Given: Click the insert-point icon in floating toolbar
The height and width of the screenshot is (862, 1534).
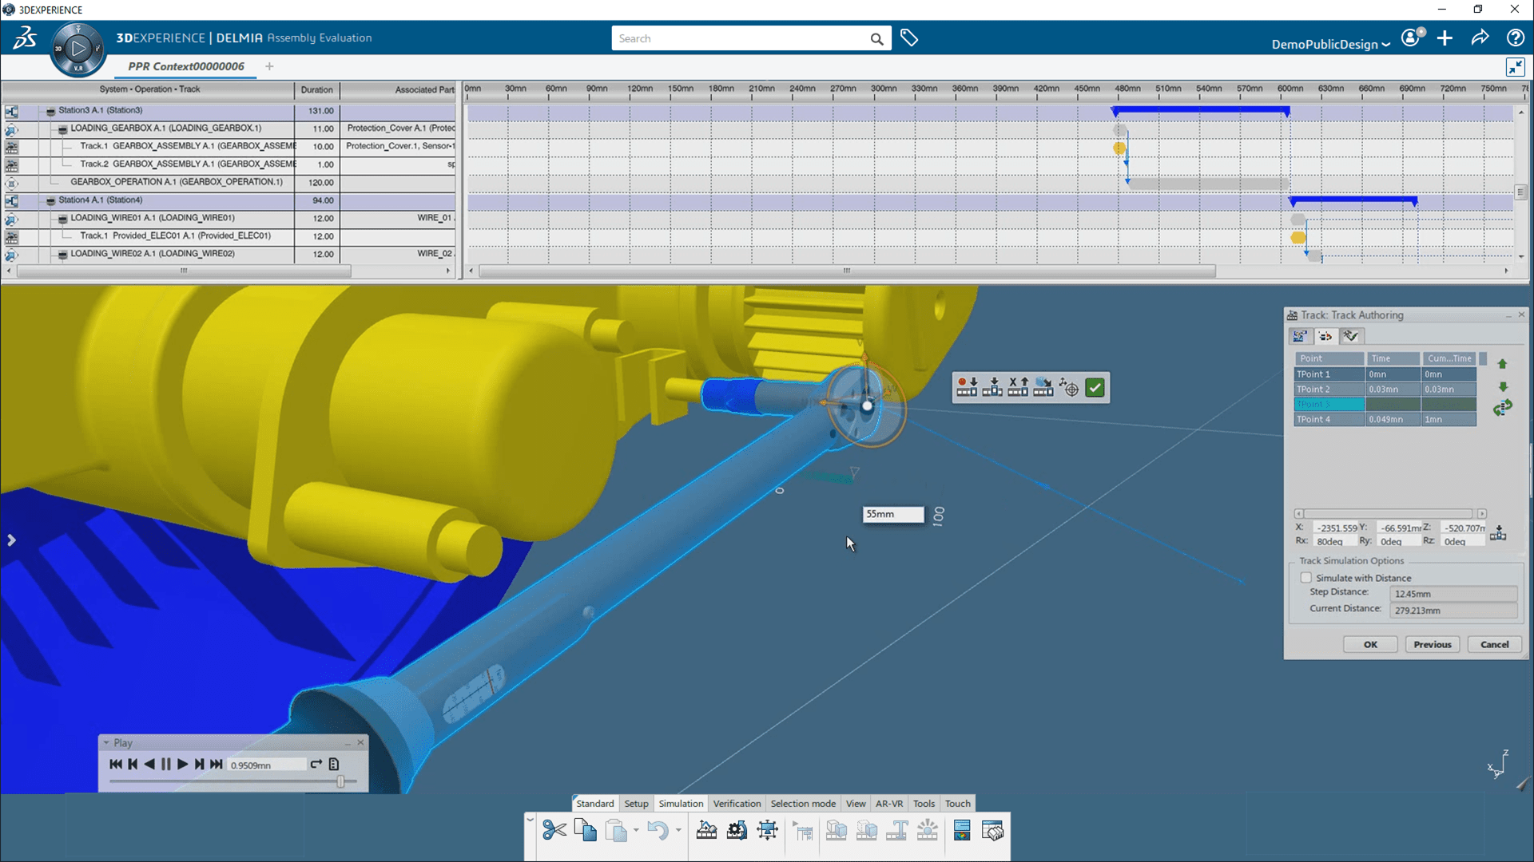Looking at the screenshot, I should point(992,388).
